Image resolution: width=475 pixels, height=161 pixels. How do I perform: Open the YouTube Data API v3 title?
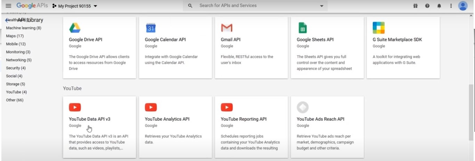point(90,119)
